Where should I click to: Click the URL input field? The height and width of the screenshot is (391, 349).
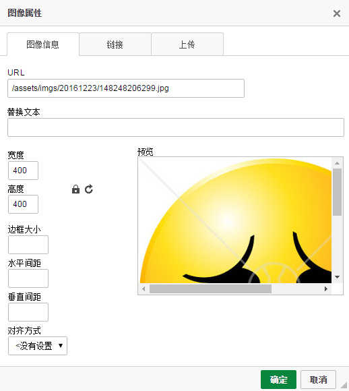[126, 88]
